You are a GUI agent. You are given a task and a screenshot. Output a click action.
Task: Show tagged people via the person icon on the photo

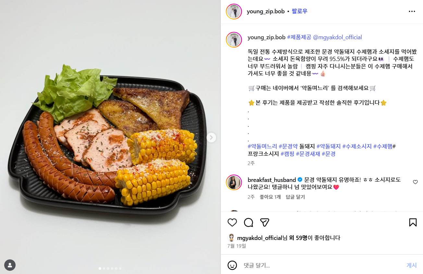(10, 265)
